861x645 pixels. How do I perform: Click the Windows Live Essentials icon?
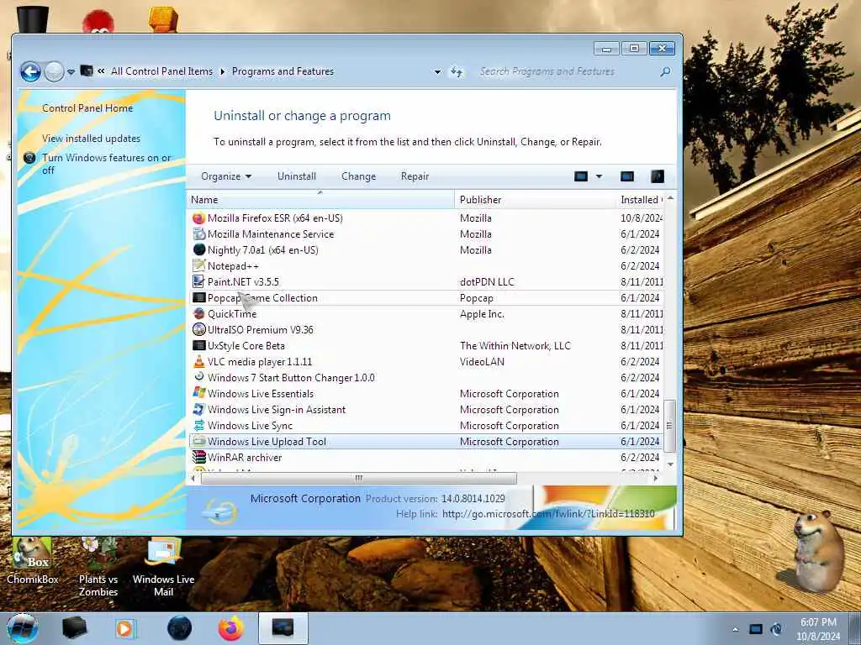click(198, 393)
